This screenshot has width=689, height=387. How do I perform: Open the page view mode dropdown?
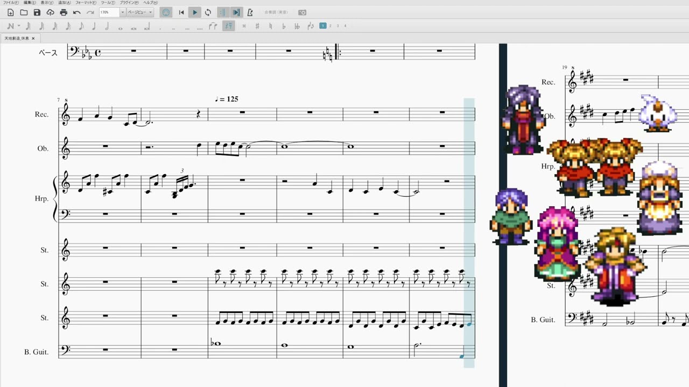pyautogui.click(x=140, y=12)
